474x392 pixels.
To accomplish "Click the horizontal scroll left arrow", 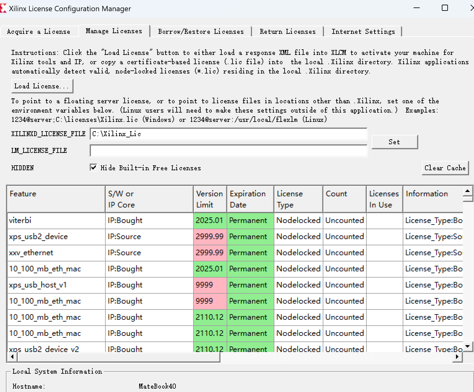I will click(x=12, y=357).
